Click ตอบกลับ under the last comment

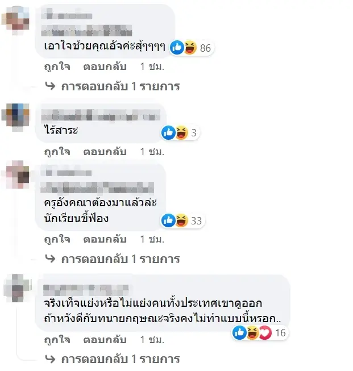click(x=105, y=340)
